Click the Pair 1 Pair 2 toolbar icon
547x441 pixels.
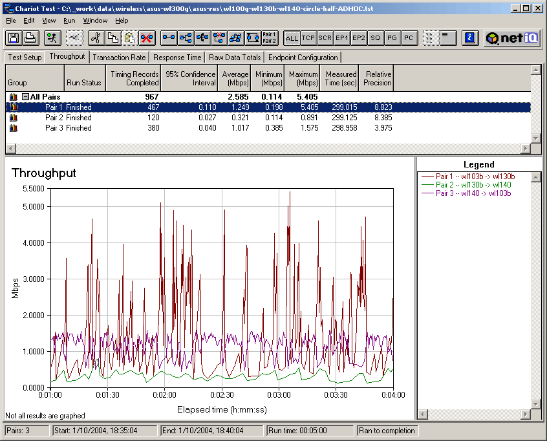pyautogui.click(x=270, y=38)
